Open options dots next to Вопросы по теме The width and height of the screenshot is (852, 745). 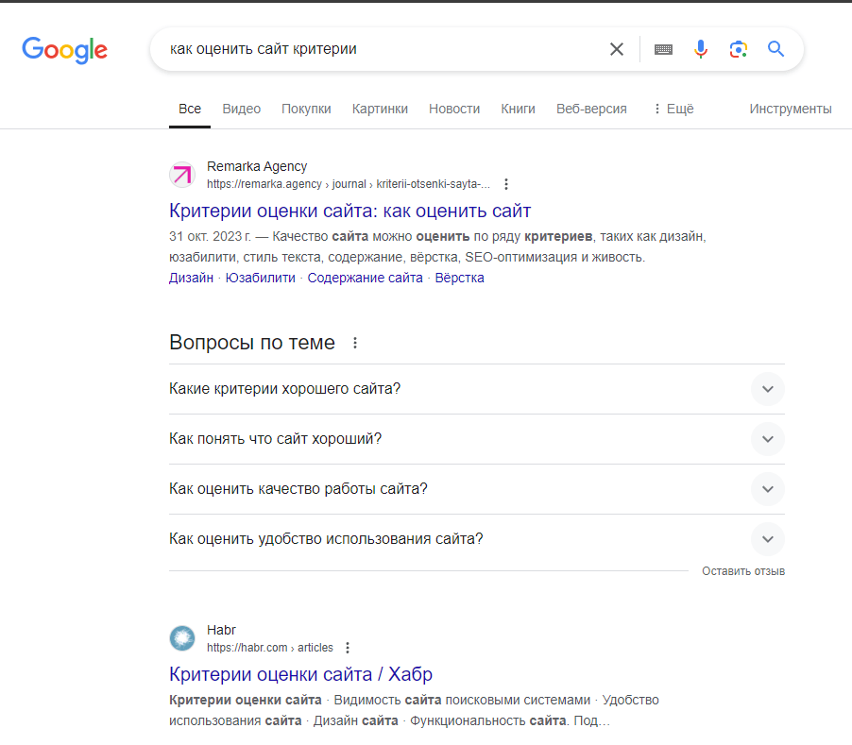point(355,343)
